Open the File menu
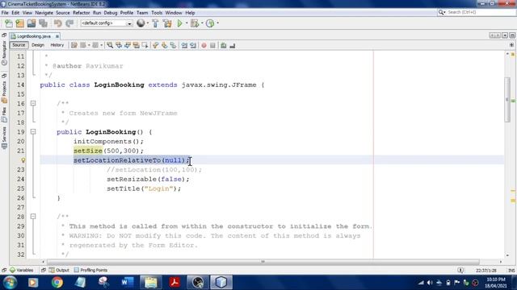 [x=5, y=13]
